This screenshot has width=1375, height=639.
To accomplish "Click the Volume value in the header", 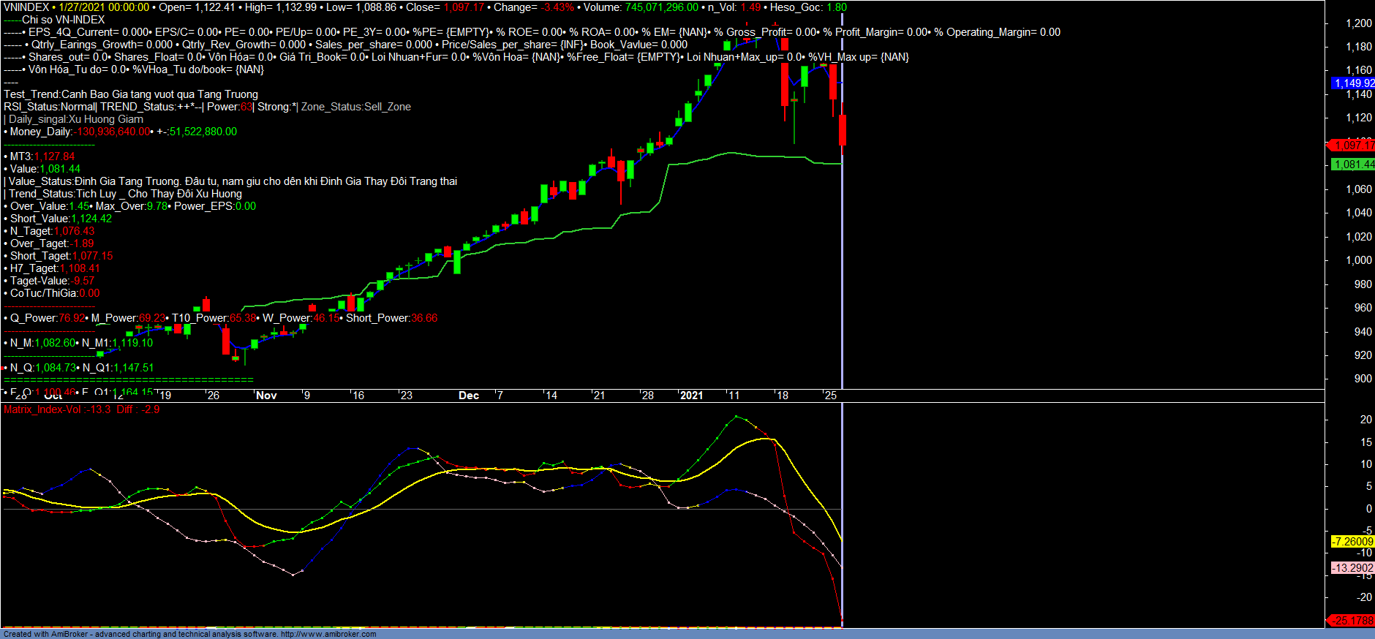I will coord(661,7).
